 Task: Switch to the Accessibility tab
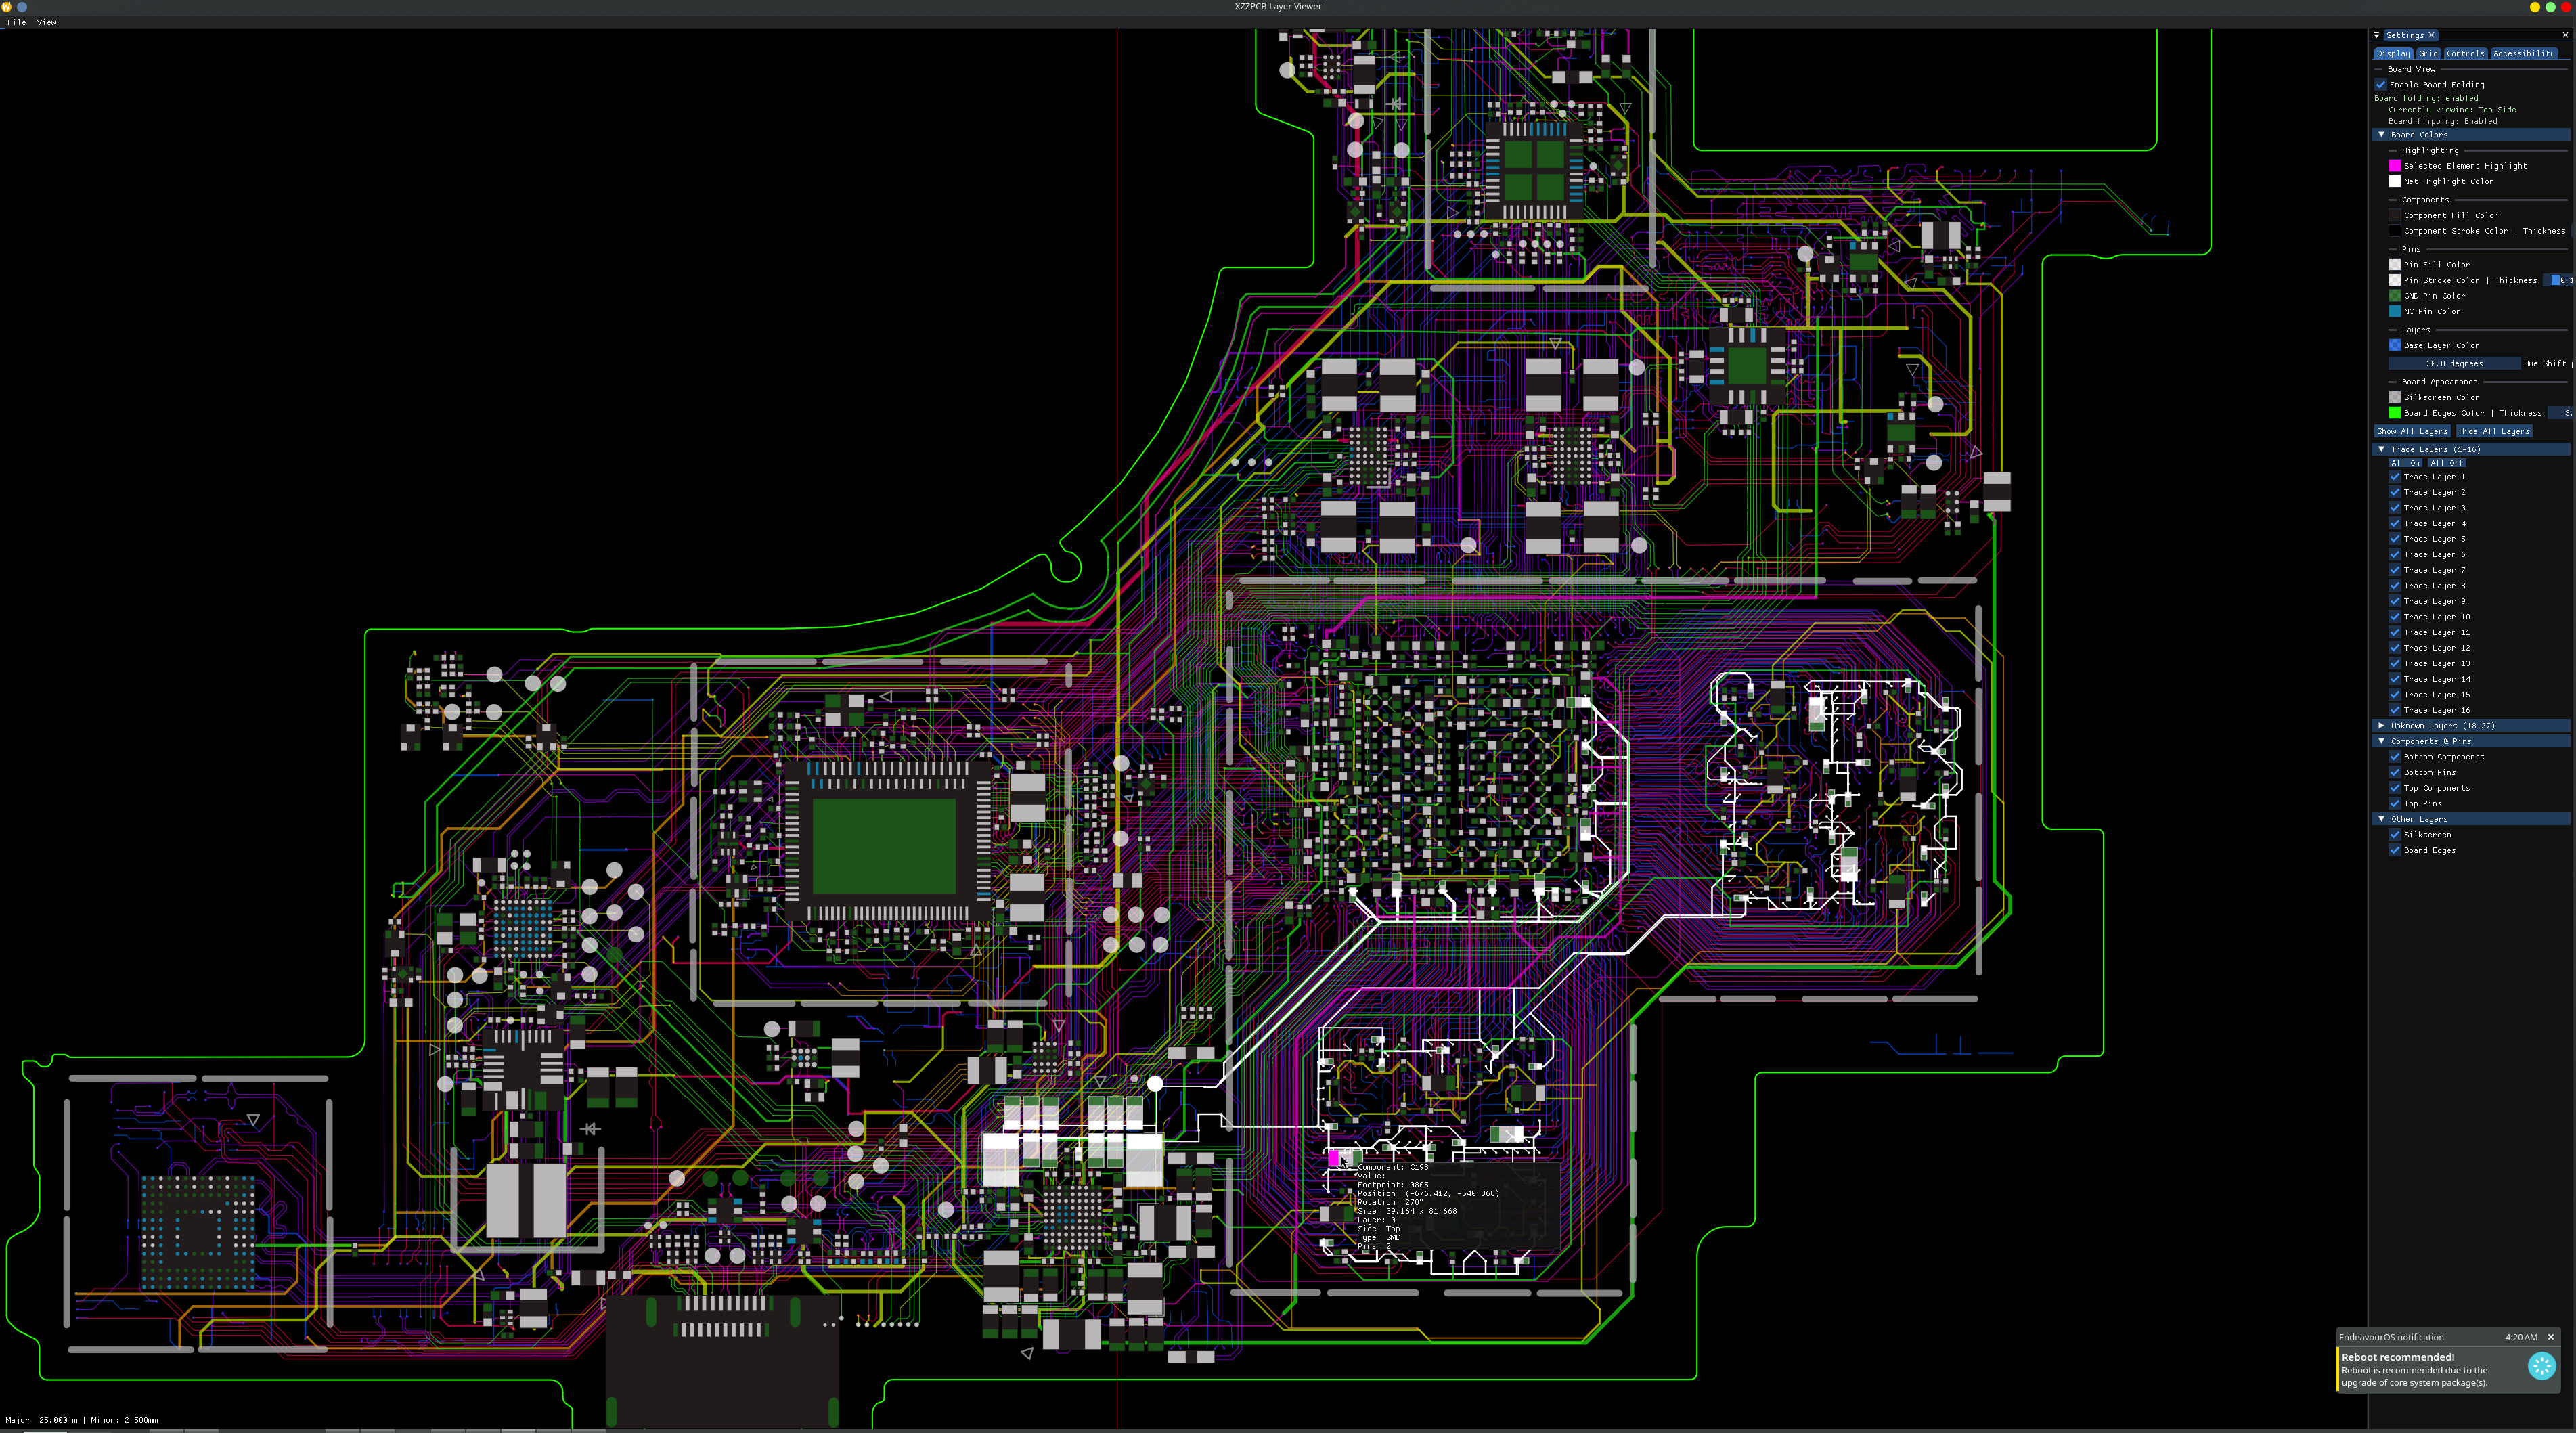[x=2523, y=54]
